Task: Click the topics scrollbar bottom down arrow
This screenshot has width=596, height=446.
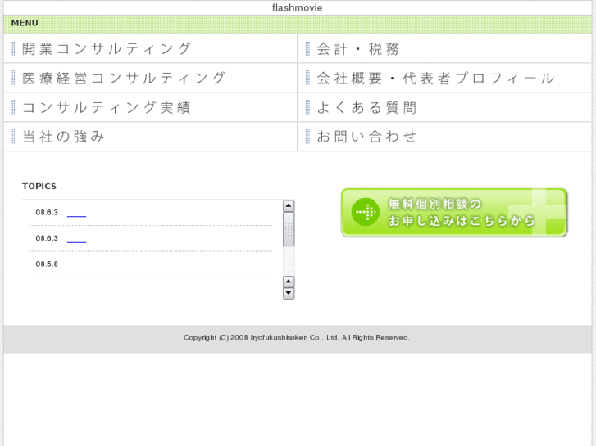Action: click(289, 294)
